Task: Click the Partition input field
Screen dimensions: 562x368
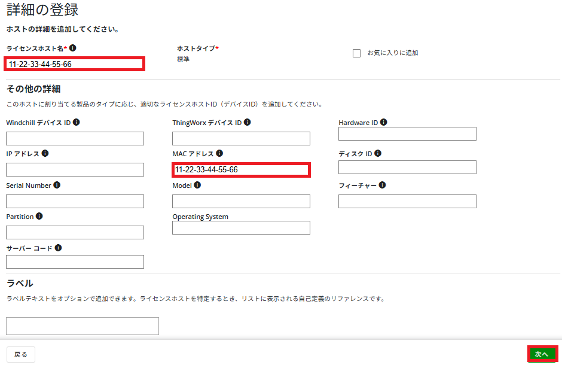Action: pos(75,232)
